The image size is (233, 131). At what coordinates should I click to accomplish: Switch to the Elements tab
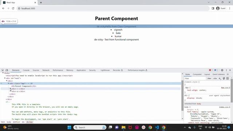[x=16, y=70]
